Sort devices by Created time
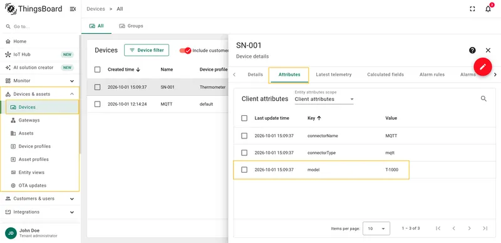 (x=124, y=70)
